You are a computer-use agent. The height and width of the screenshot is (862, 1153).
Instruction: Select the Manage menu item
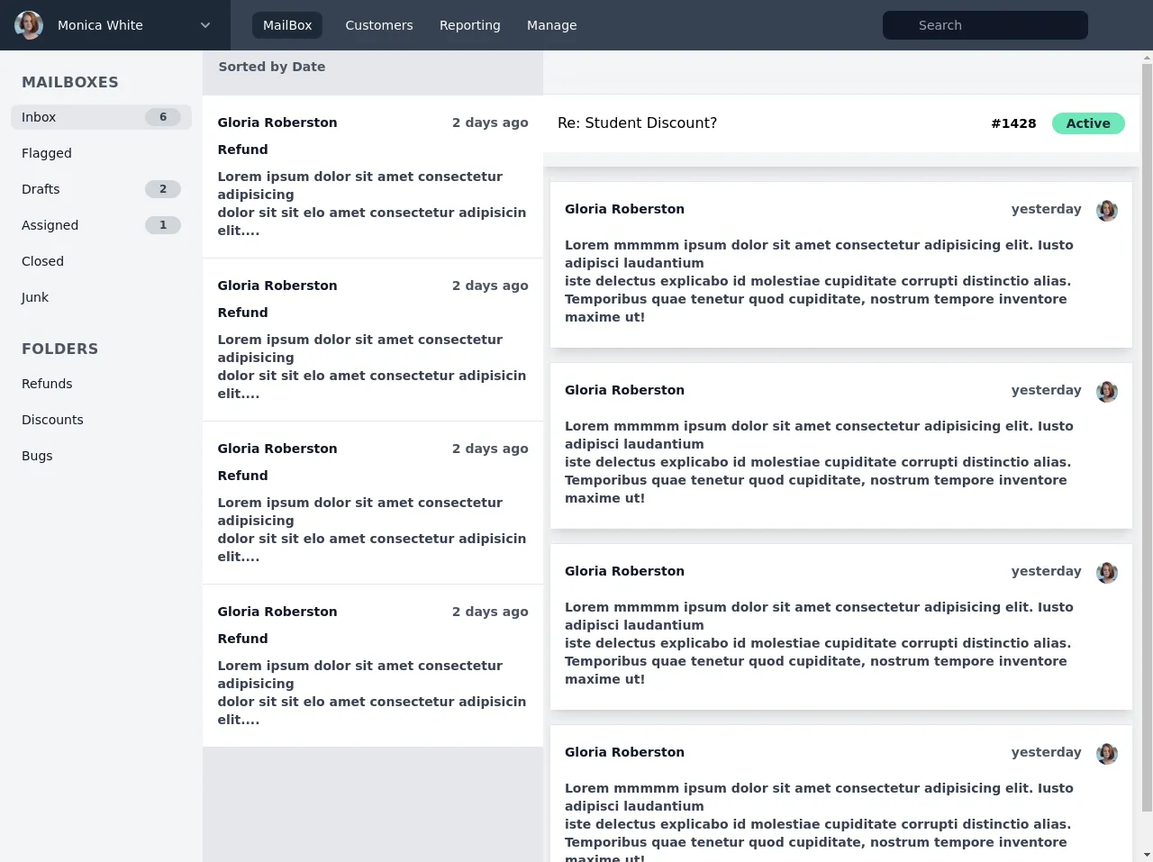551,25
